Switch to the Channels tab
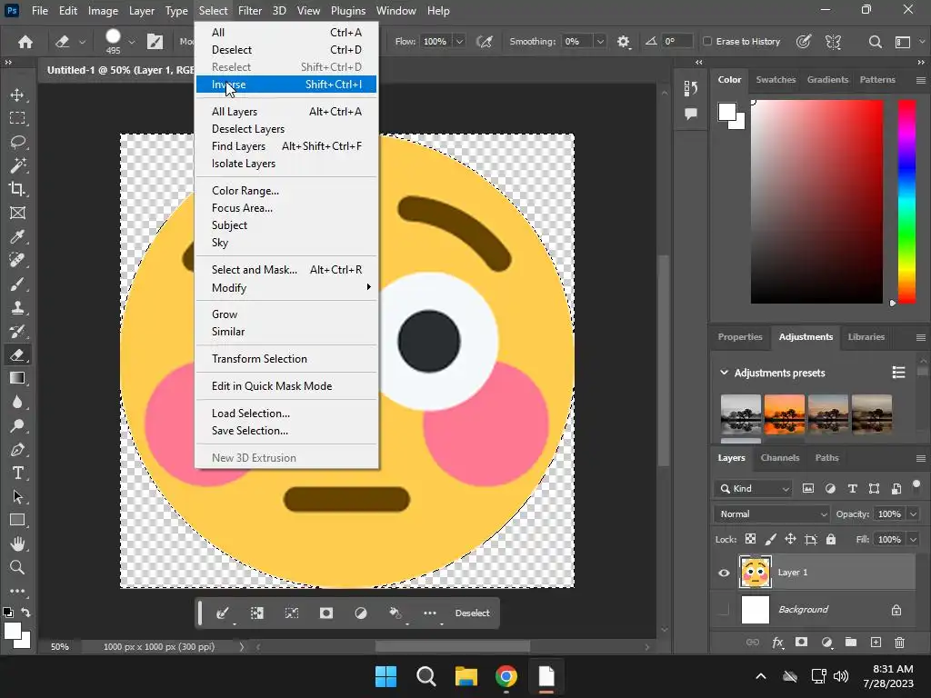931x698 pixels. (779, 458)
